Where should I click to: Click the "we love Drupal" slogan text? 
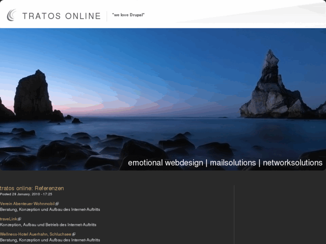coord(128,15)
